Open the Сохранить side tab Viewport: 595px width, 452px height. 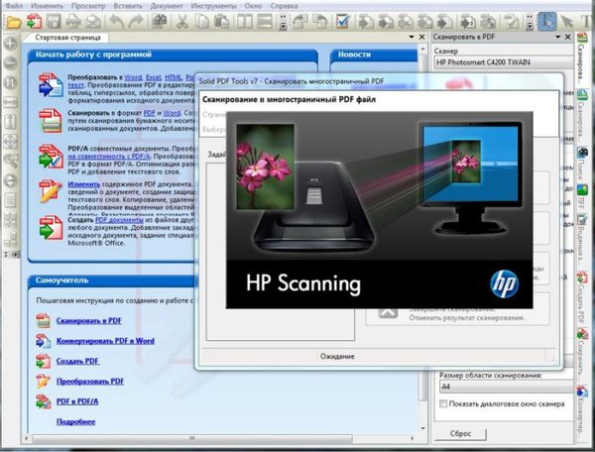click(581, 354)
